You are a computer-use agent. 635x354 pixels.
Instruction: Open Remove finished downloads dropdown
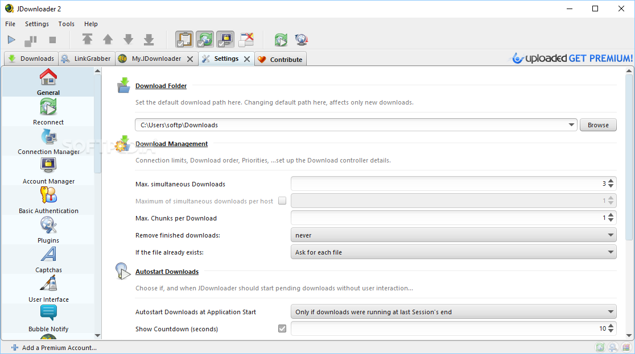click(x=453, y=235)
